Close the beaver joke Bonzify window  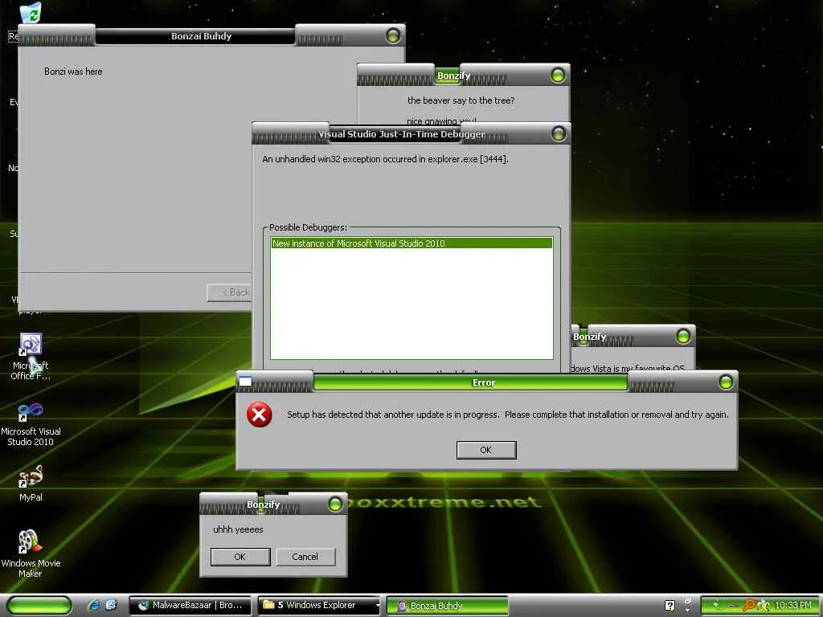point(558,76)
